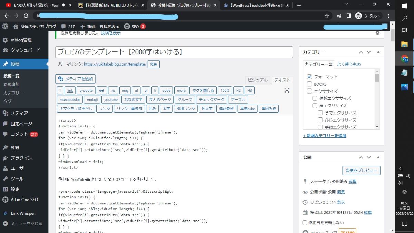Open カテゴリー submenu under 投稿
Viewport: 414px width, 233px height.
point(13,93)
